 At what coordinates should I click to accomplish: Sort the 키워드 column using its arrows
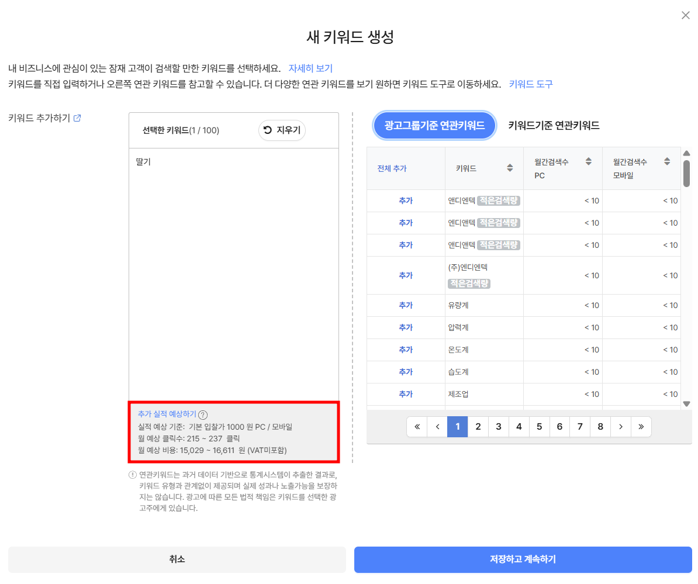tap(510, 168)
